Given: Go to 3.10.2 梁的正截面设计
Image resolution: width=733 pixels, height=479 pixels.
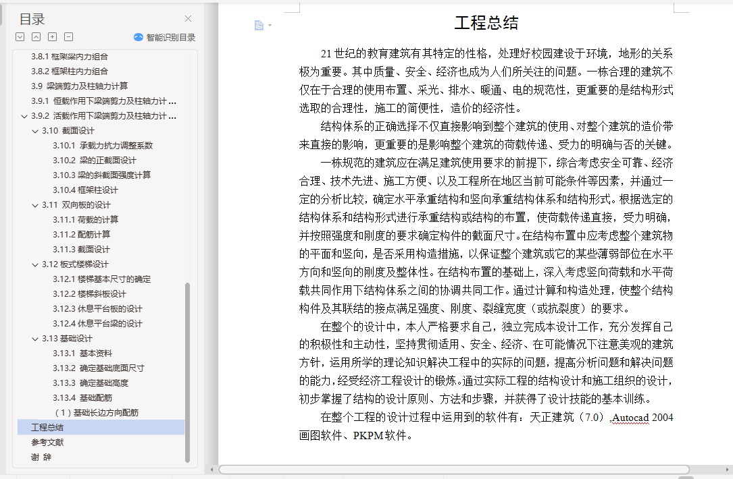Looking at the screenshot, I should [x=95, y=161].
